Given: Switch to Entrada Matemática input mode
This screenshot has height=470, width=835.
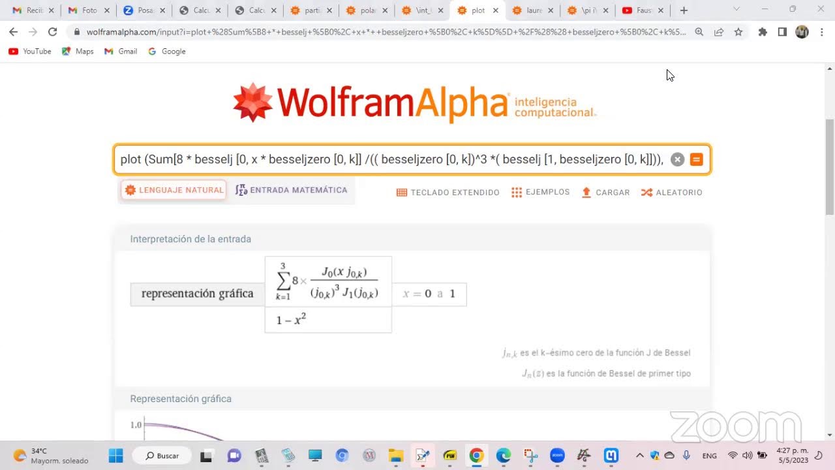Looking at the screenshot, I should pyautogui.click(x=292, y=190).
